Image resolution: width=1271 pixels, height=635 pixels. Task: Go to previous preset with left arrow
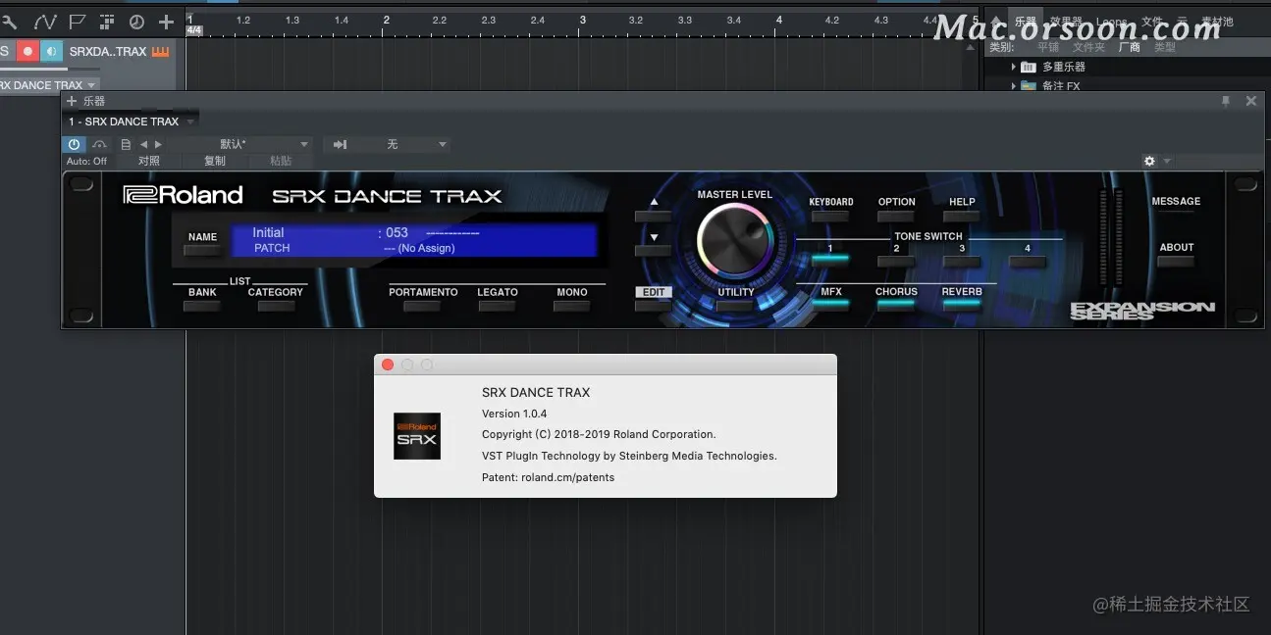(x=143, y=144)
